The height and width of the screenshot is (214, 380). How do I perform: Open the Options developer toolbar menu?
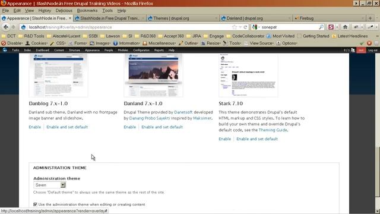pyautogui.click(x=287, y=43)
